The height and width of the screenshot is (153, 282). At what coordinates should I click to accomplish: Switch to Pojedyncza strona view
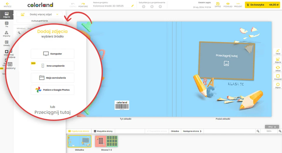tap(78, 131)
